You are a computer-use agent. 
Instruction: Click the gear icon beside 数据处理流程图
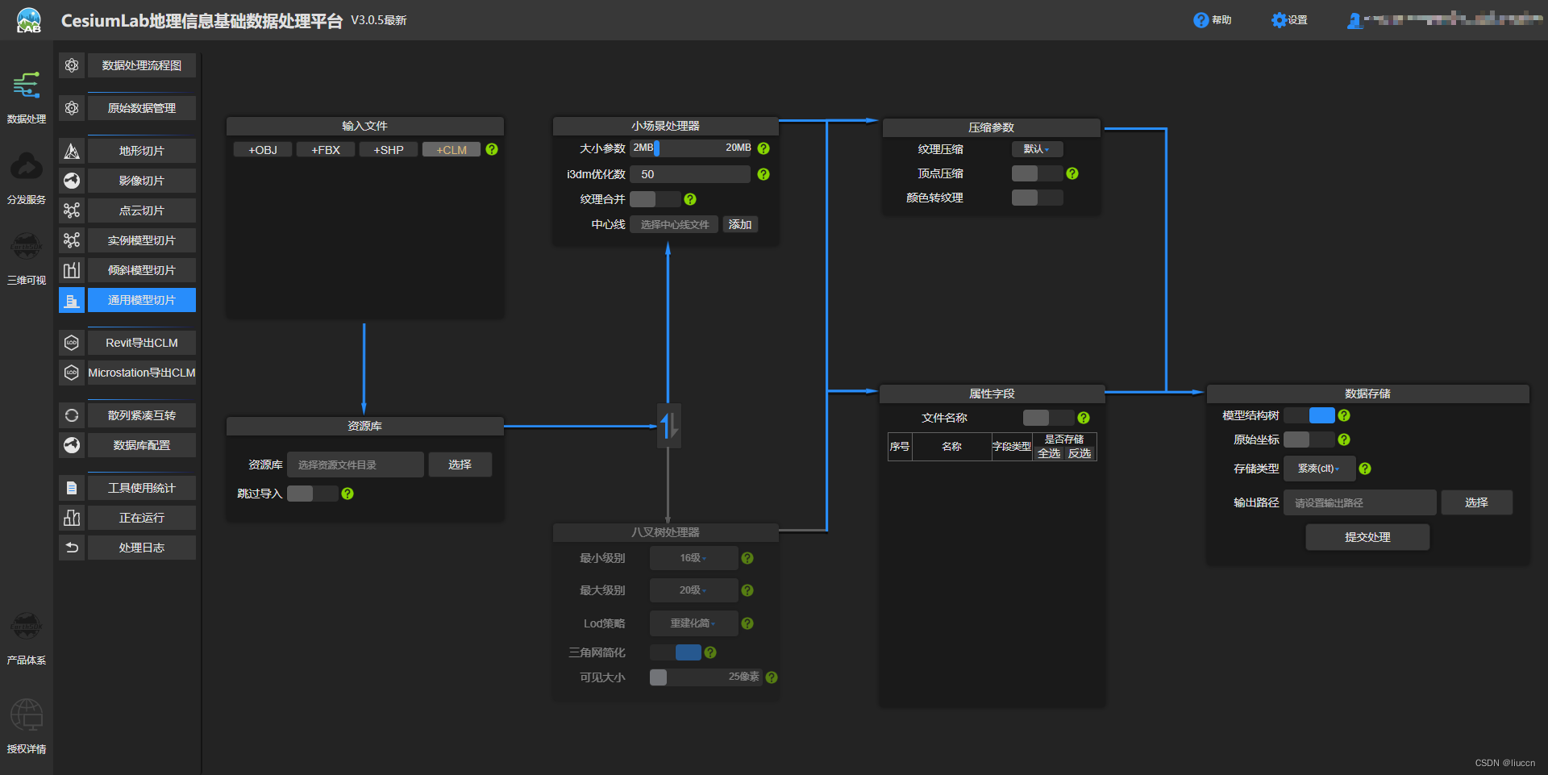point(72,65)
